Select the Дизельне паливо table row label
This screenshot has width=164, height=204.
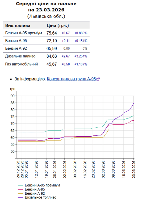pyautogui.click(x=20, y=56)
